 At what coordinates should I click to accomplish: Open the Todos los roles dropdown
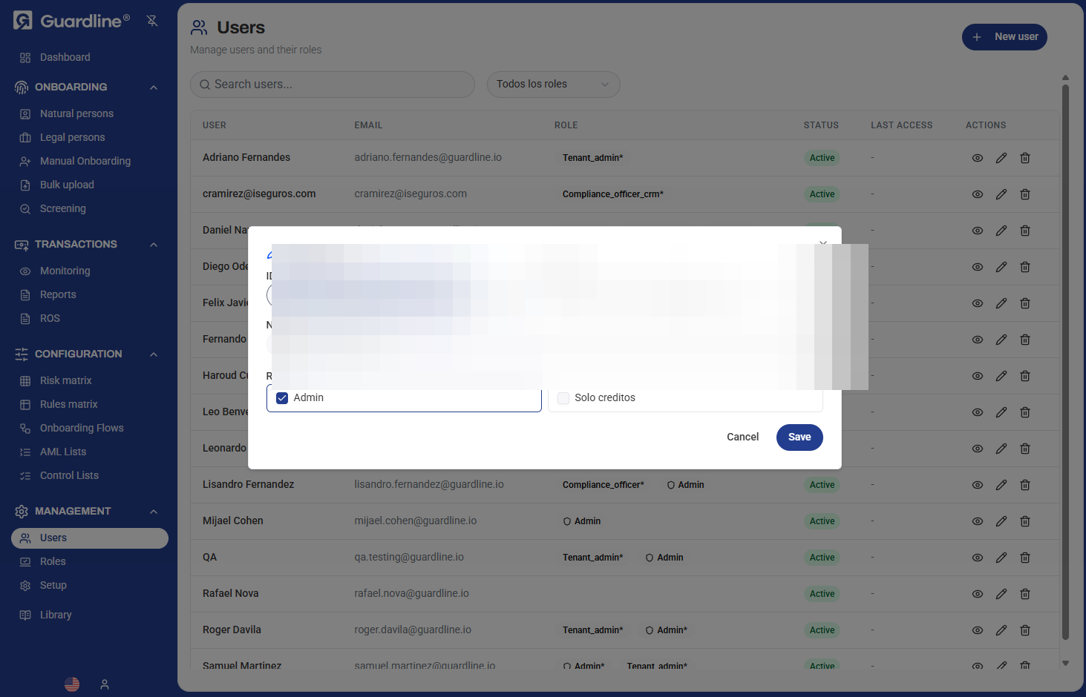[553, 85]
